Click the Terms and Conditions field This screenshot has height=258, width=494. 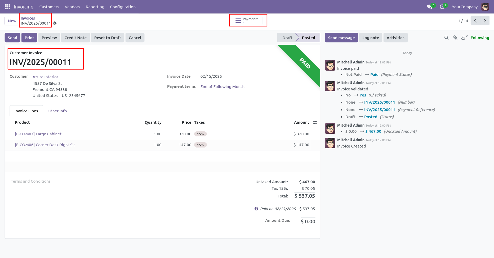31,181
